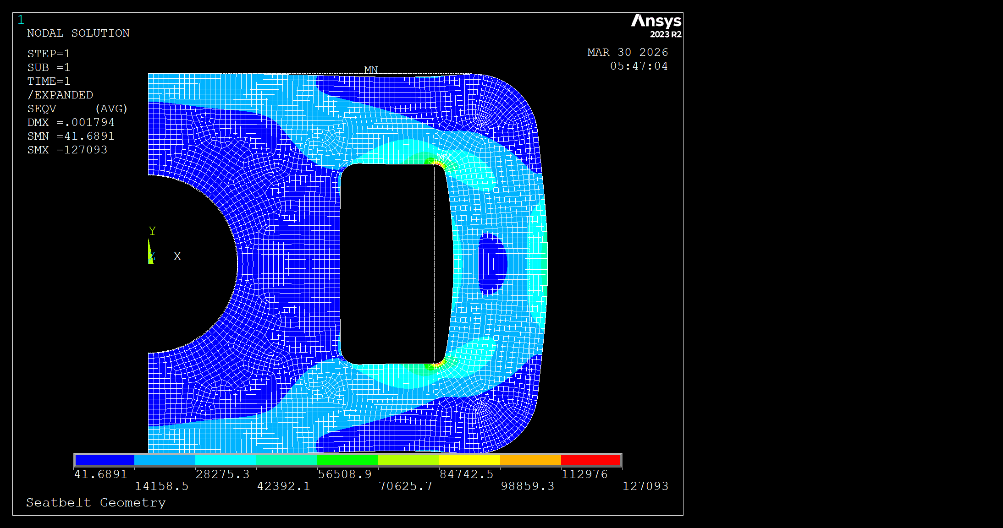Screen dimensions: 1003x528
Task: Click the Seatbelt Geometry title text
Action: click(x=95, y=502)
